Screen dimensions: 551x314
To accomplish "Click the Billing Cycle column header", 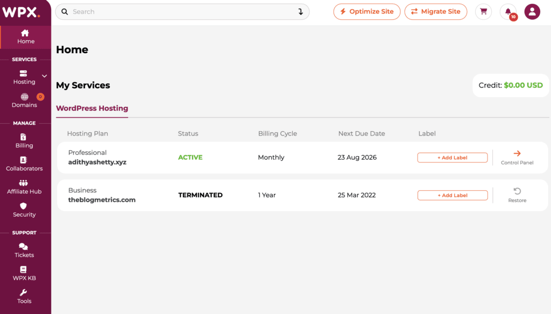I will coord(278,133).
